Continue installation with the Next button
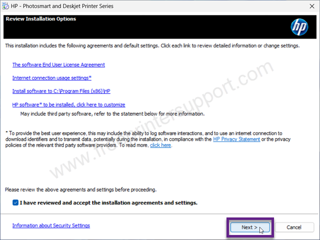The image size is (320, 240). [249, 227]
